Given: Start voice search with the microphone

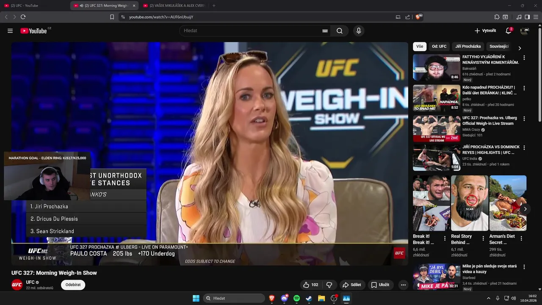Looking at the screenshot, I should [x=359, y=31].
